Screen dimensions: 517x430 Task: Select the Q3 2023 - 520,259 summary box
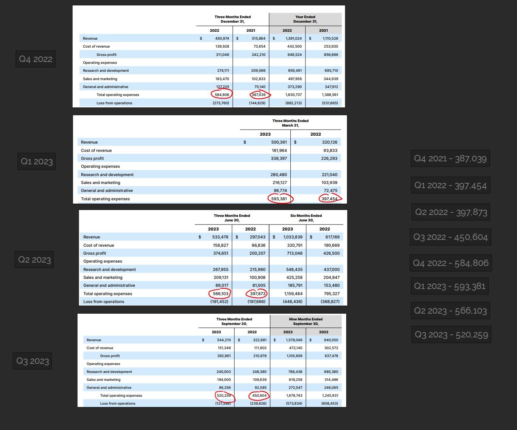(x=450, y=334)
